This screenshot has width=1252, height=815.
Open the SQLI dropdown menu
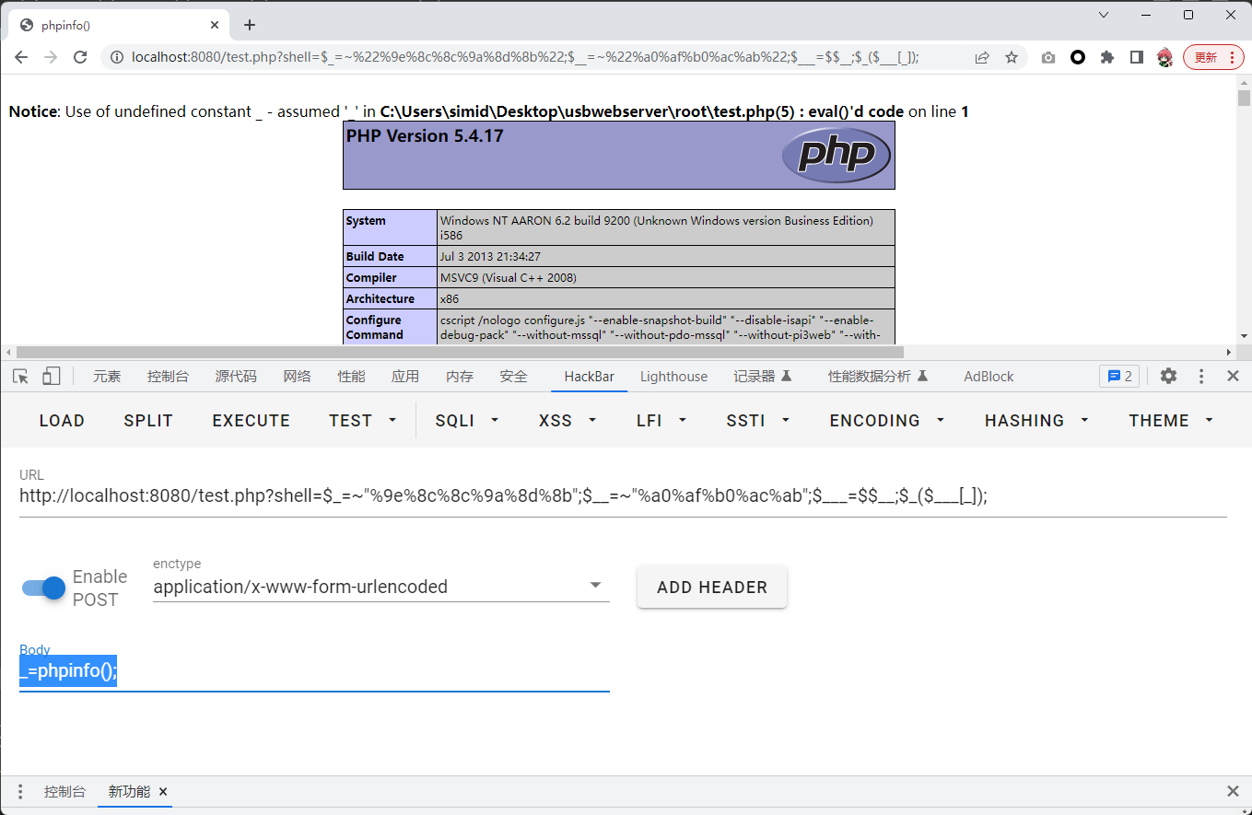coord(467,420)
